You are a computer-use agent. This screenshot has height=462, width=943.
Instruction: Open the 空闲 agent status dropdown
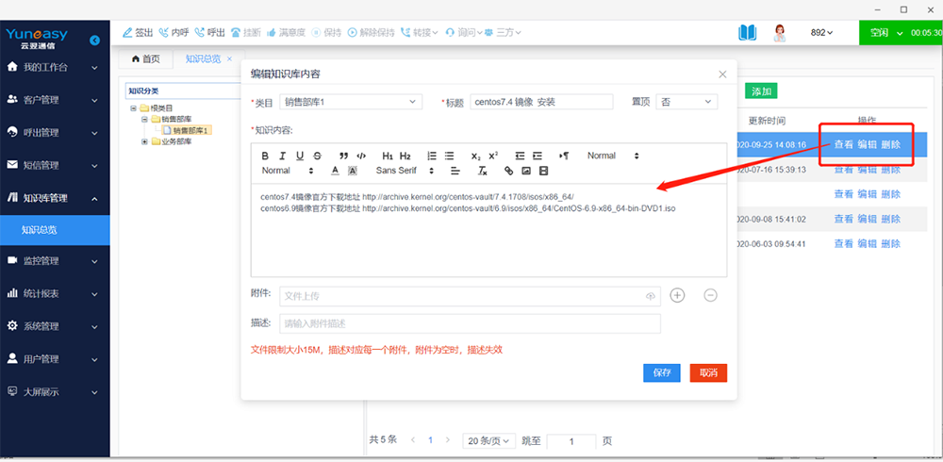point(886,32)
